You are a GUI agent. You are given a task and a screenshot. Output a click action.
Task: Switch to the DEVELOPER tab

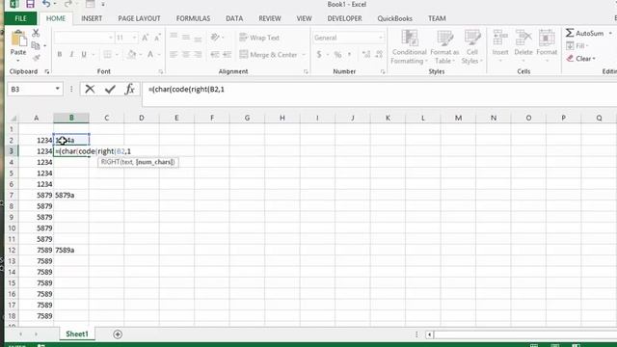click(345, 18)
